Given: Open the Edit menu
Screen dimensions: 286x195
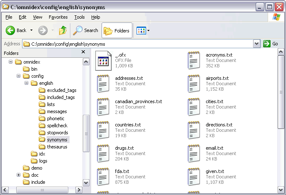Looking at the screenshot, I should [22, 17].
